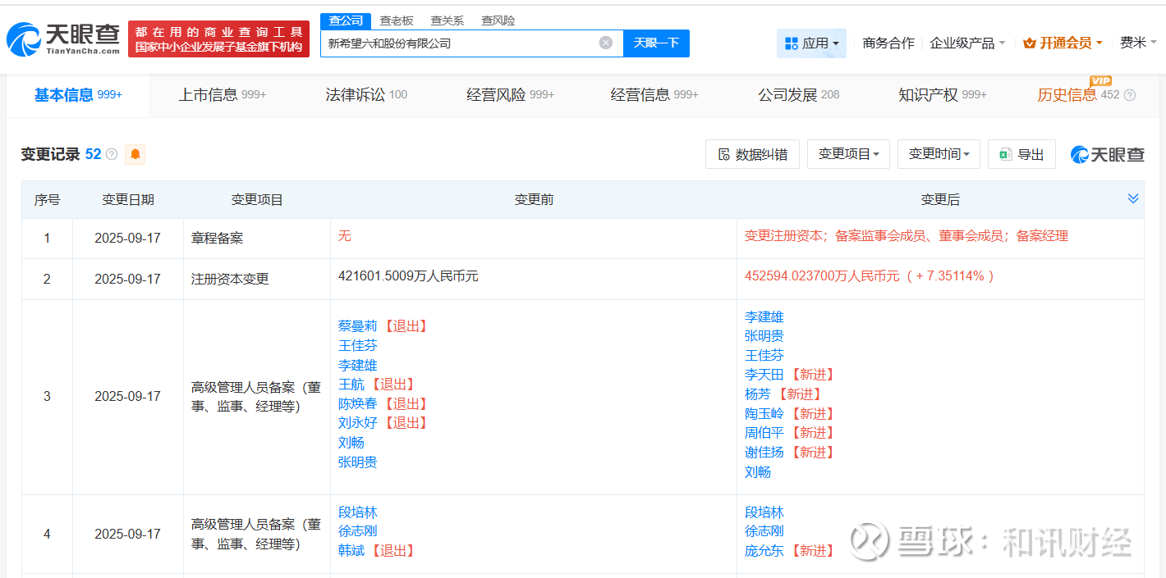Open 蔡曼莉 in the 变更前 column
The height and width of the screenshot is (578, 1166).
(358, 326)
